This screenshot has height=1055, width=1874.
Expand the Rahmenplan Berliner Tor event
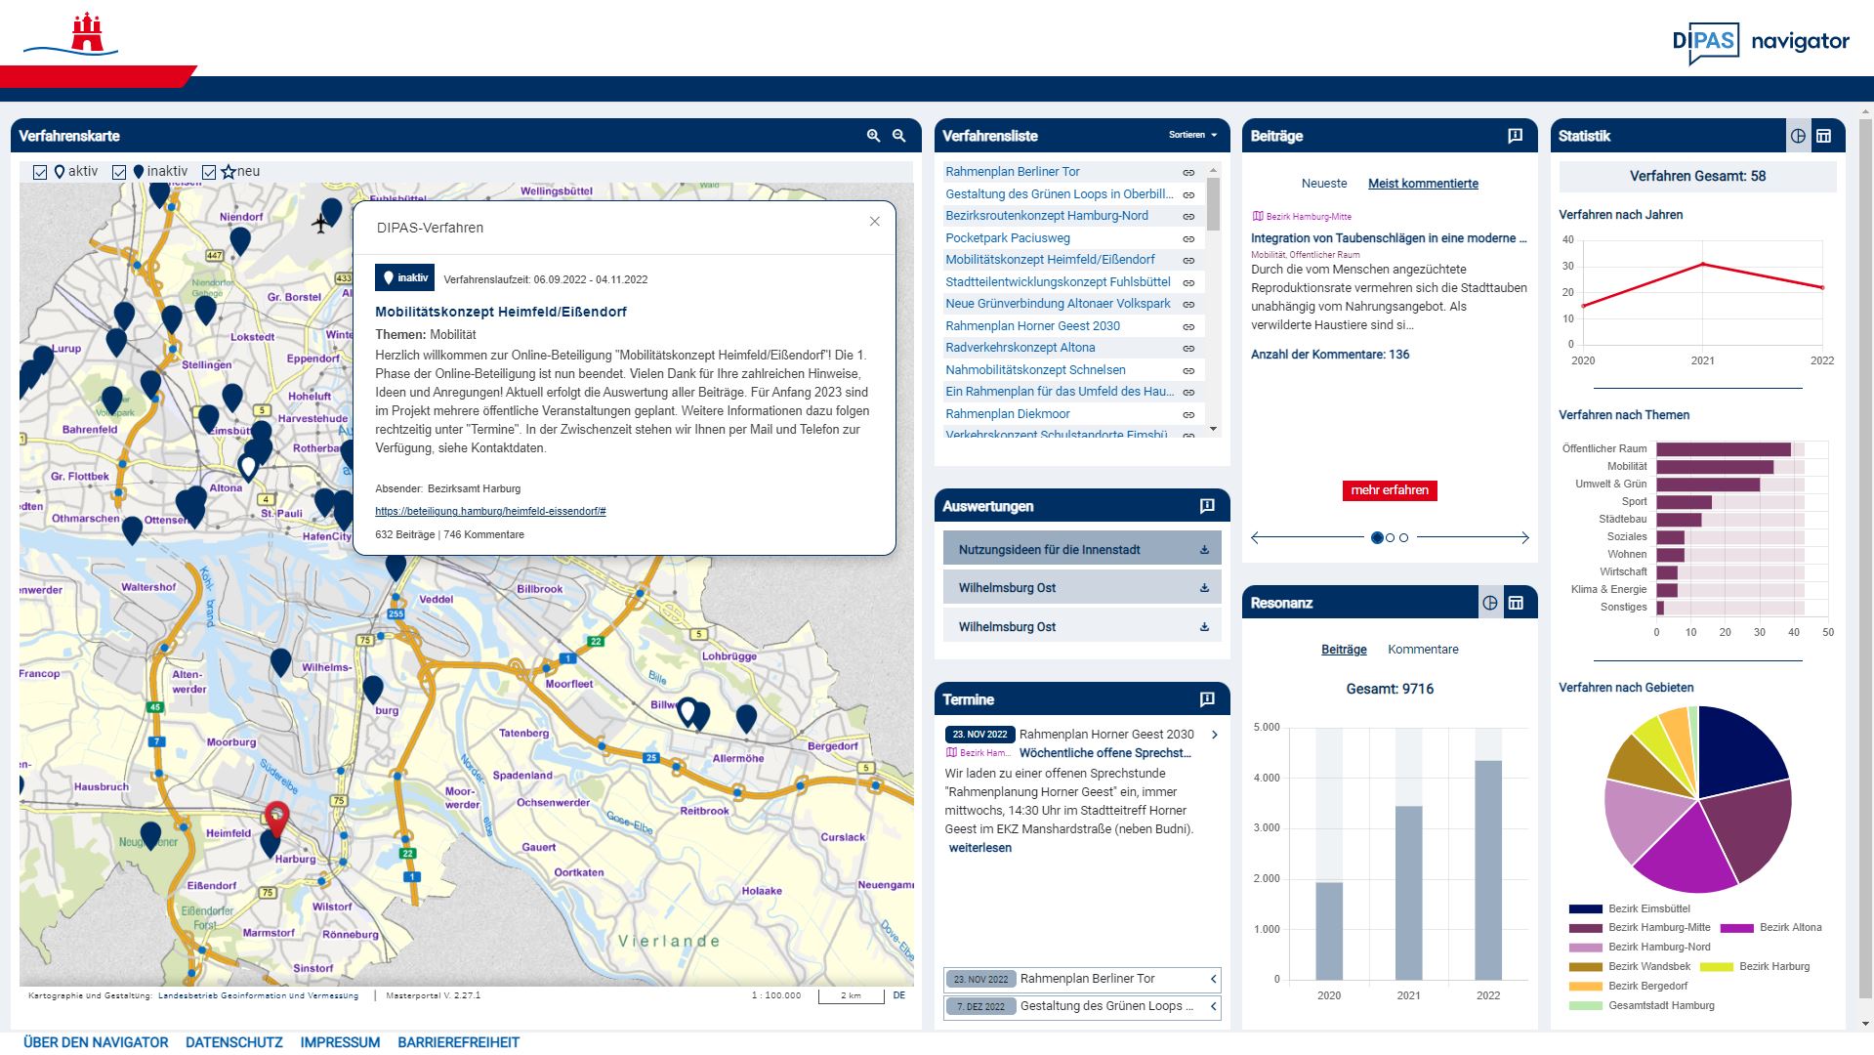pyautogui.click(x=1214, y=979)
